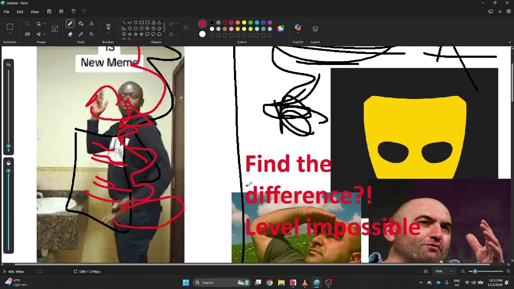
Task: Select the Text tool
Action: coord(92,24)
